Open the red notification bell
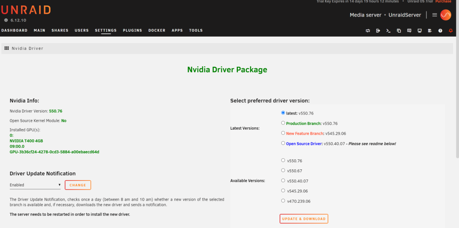 click(x=451, y=31)
